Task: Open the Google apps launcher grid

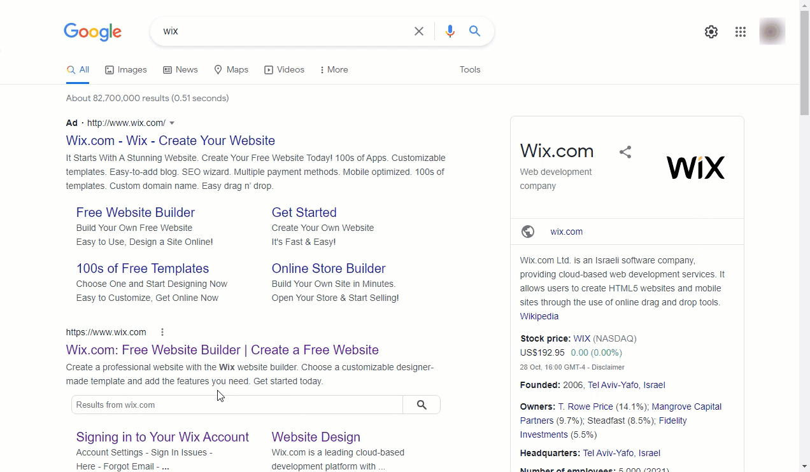Action: [741, 31]
